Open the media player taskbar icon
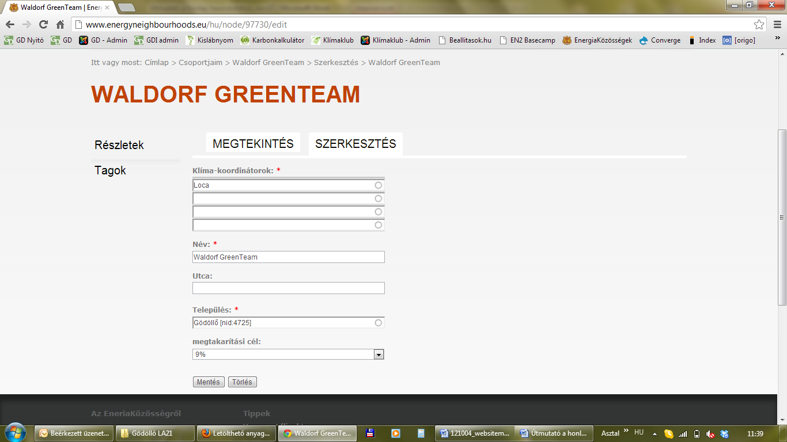Screen dimensions: 787x442 (395, 433)
